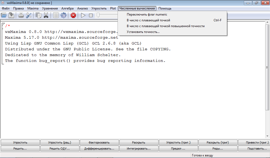Click the Distributed under GNU Public License line
The height and width of the screenshot is (158, 270).
[x=88, y=49]
